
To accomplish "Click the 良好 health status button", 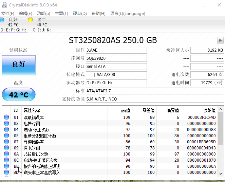I will [x=19, y=65].
